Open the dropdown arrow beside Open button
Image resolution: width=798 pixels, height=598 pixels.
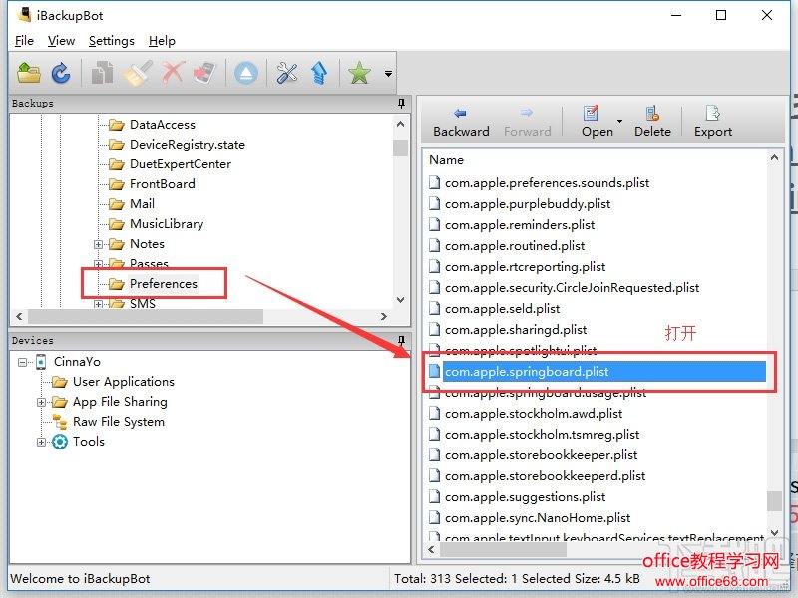point(619,122)
